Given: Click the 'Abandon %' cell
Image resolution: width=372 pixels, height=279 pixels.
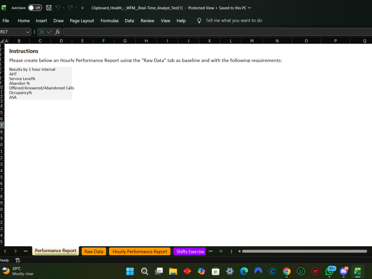Looking at the screenshot, I should 19,83.
